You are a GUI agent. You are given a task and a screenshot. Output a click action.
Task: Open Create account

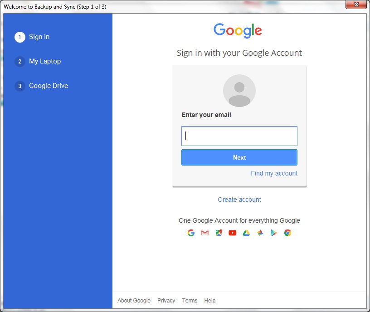[239, 200]
